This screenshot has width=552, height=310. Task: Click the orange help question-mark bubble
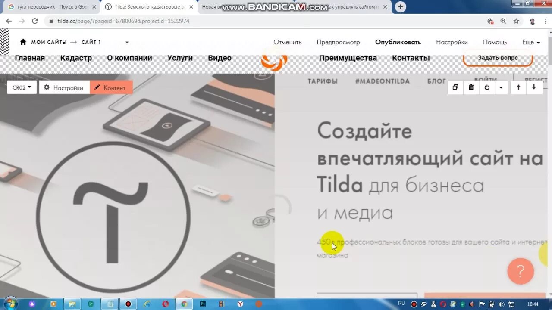coord(521,271)
